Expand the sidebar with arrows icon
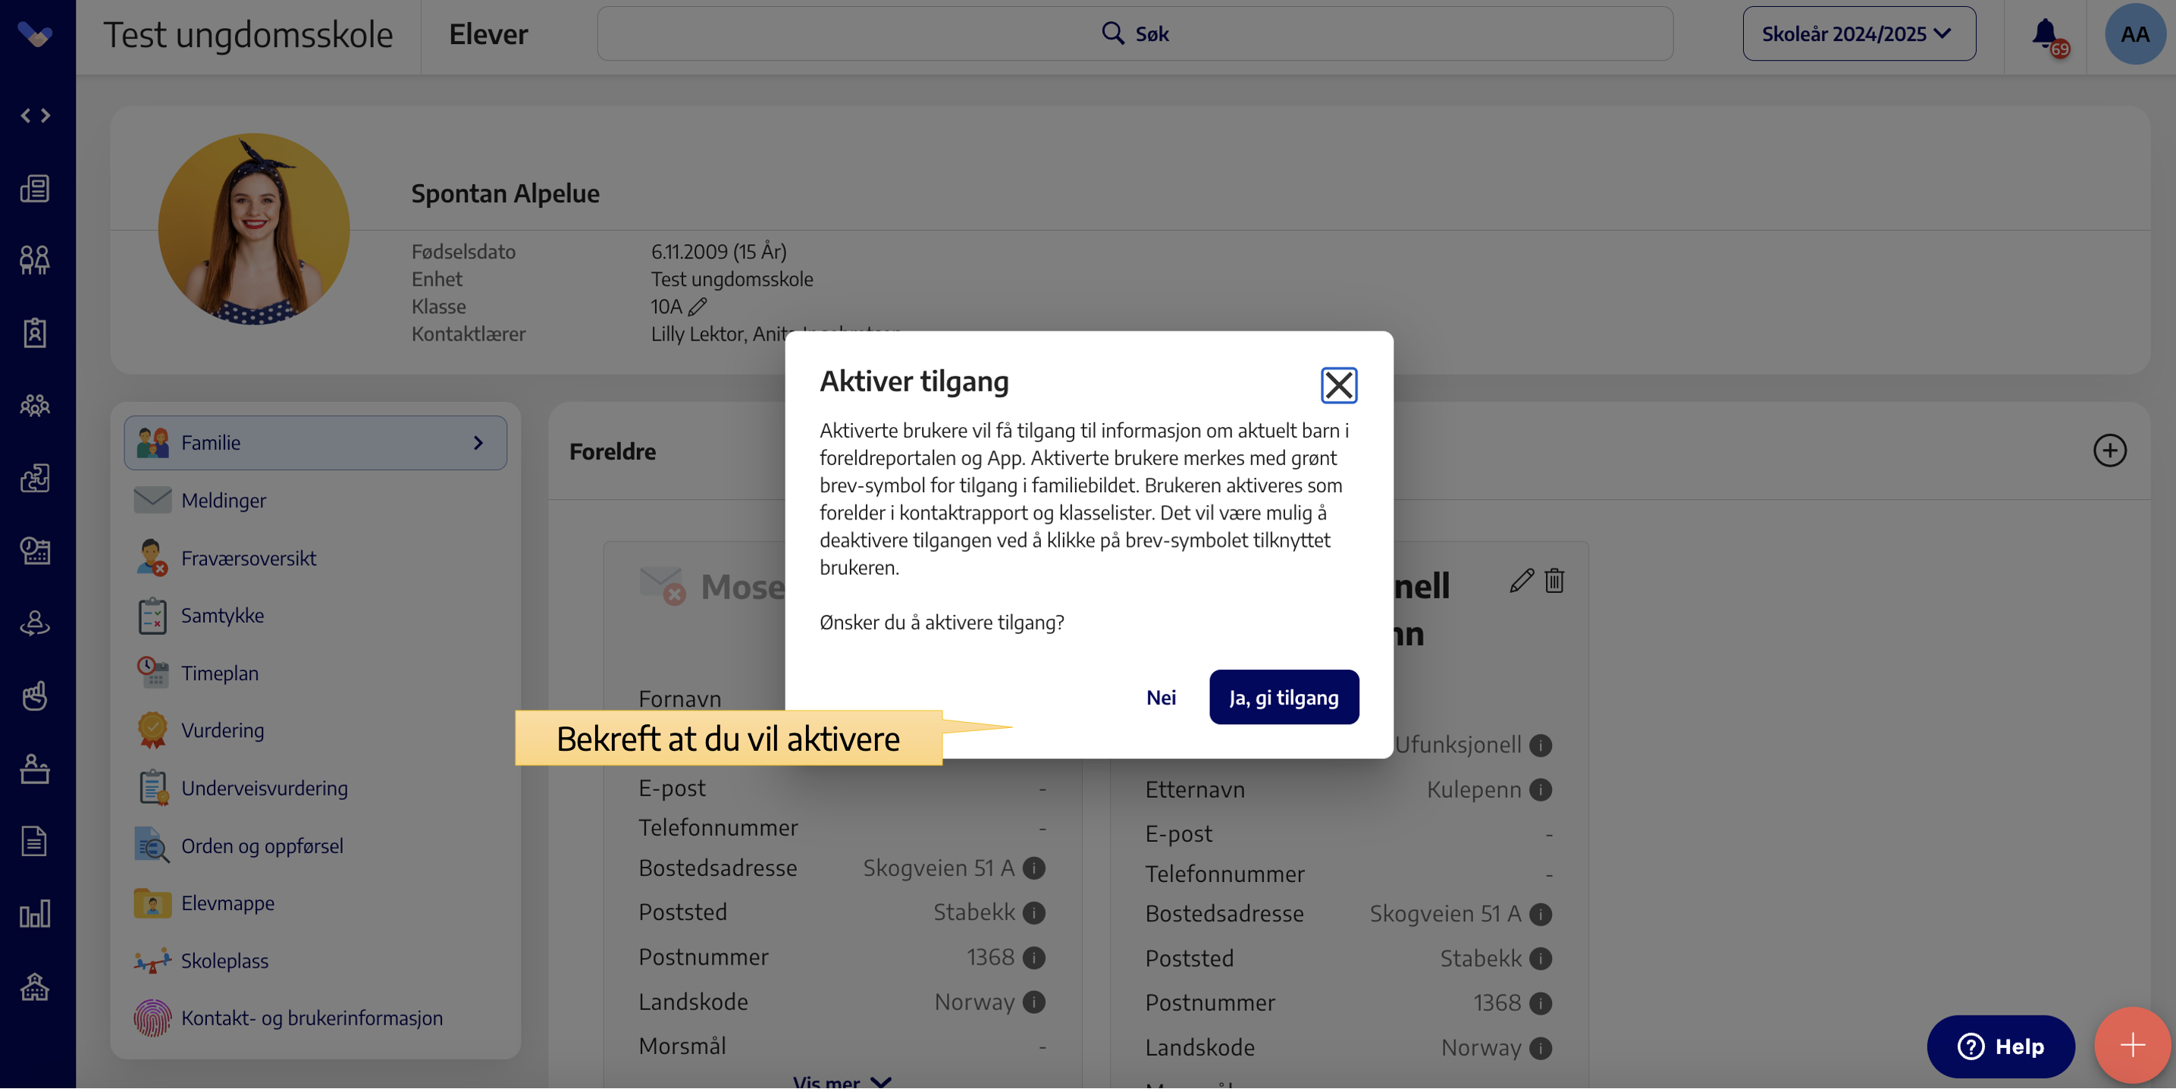This screenshot has height=1089, width=2176. point(36,115)
